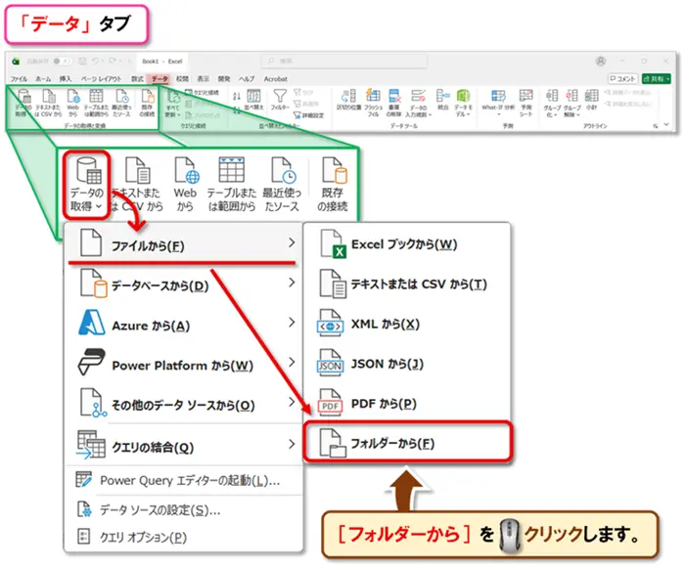Select フォルダーから(F) in submenu
The width and height of the screenshot is (685, 569).
coord(407,442)
